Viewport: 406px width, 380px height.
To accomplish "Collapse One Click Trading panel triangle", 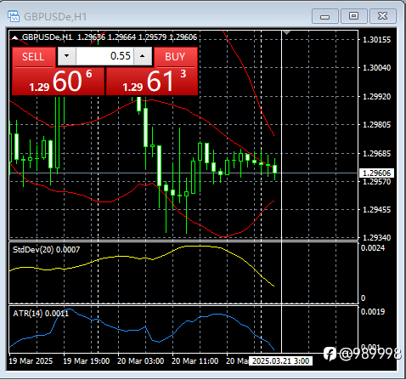I will (x=14, y=37).
